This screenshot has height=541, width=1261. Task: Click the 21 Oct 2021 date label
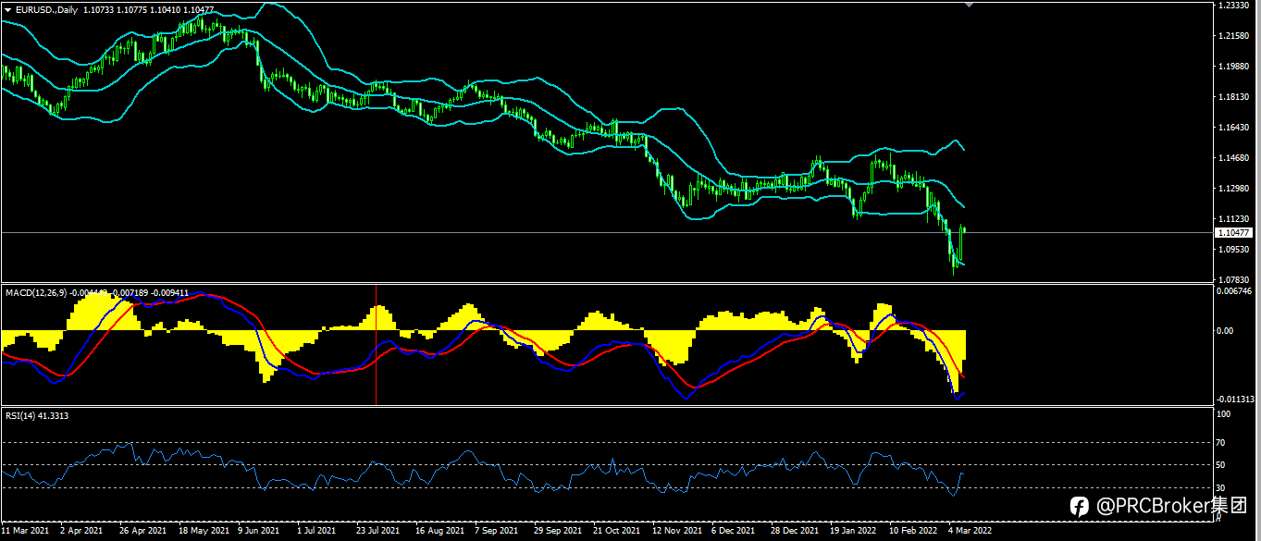617,532
